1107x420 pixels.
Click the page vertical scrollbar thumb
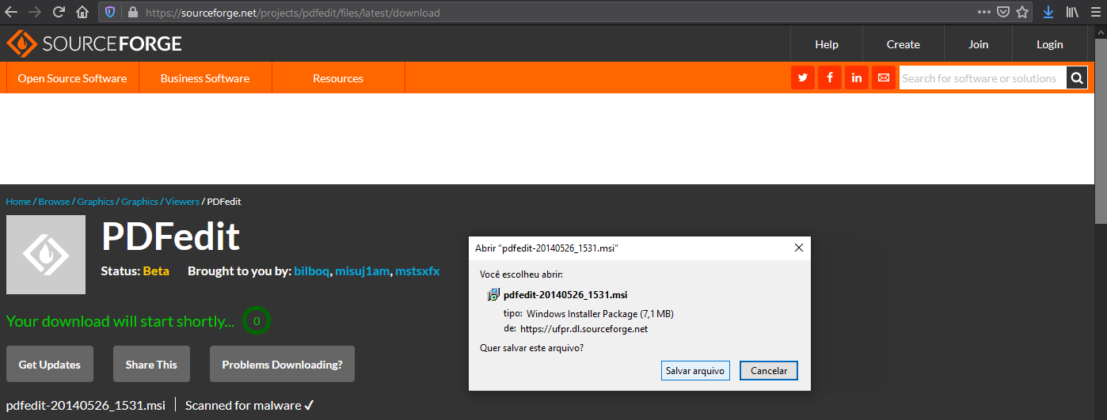tap(1100, 127)
